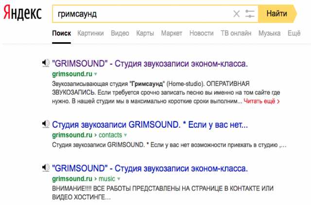This screenshot has width=311, height=205.
Task: Open 'Студия звукозаписи GRIMSOUND. * Если у вас нет...' link
Action: click(x=150, y=125)
